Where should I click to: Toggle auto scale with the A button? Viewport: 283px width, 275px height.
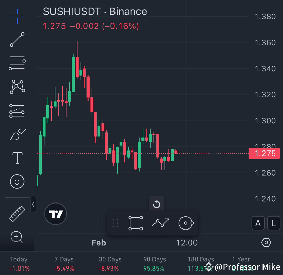tap(258, 223)
